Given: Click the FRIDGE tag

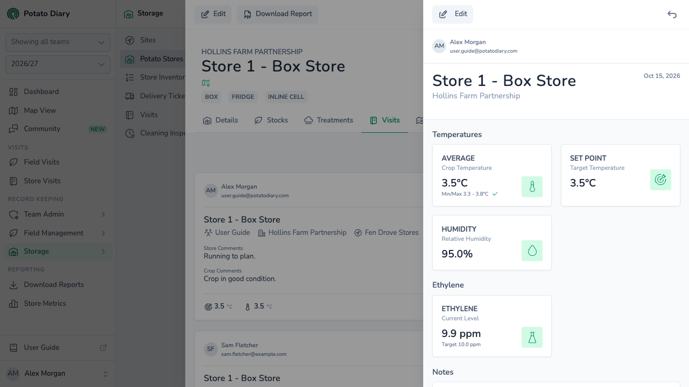Looking at the screenshot, I should [243, 97].
